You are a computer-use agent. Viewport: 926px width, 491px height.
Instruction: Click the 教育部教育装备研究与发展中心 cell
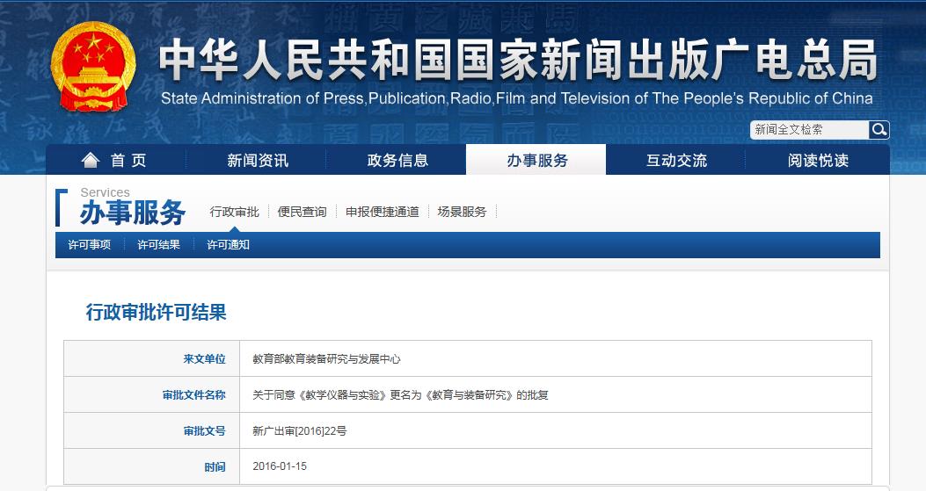click(x=556, y=358)
